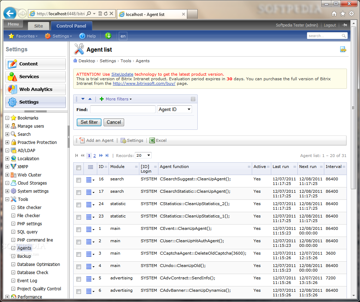Viewport: 360px width, 302px height.
Task: Go to records page 2
Action: point(94,156)
